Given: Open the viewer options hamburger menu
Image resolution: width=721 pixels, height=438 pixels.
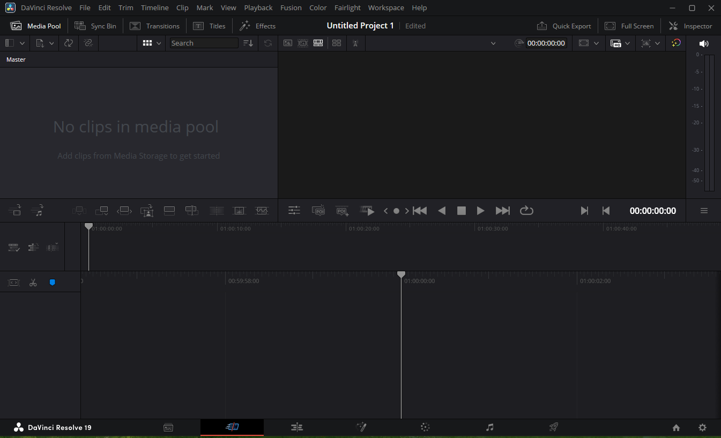Looking at the screenshot, I should 704,211.
